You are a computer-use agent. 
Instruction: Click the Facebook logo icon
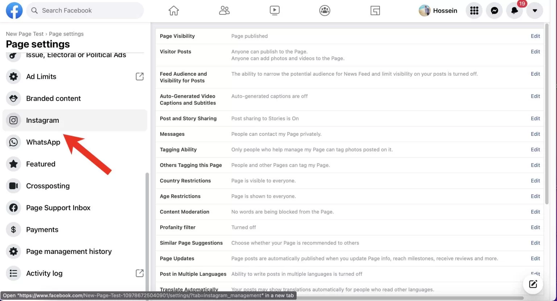click(x=14, y=11)
